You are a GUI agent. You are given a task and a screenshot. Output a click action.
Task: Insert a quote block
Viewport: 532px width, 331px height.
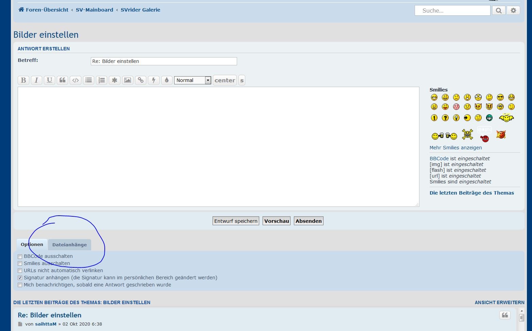coord(62,80)
